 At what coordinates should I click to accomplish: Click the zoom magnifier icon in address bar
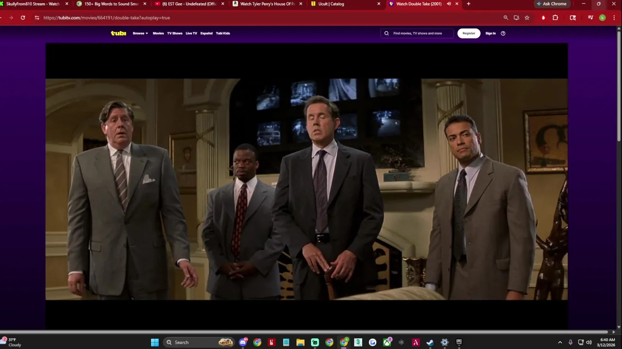click(505, 17)
